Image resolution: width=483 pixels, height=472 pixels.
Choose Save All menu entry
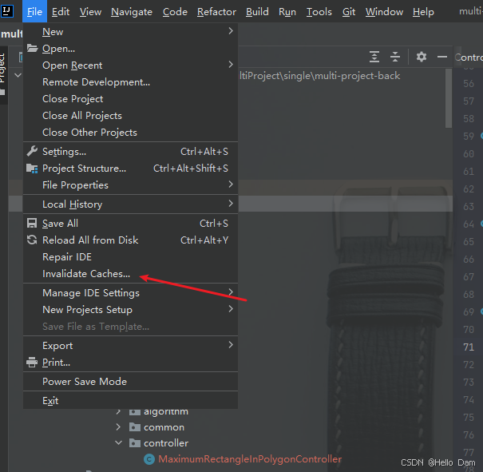pos(130,223)
